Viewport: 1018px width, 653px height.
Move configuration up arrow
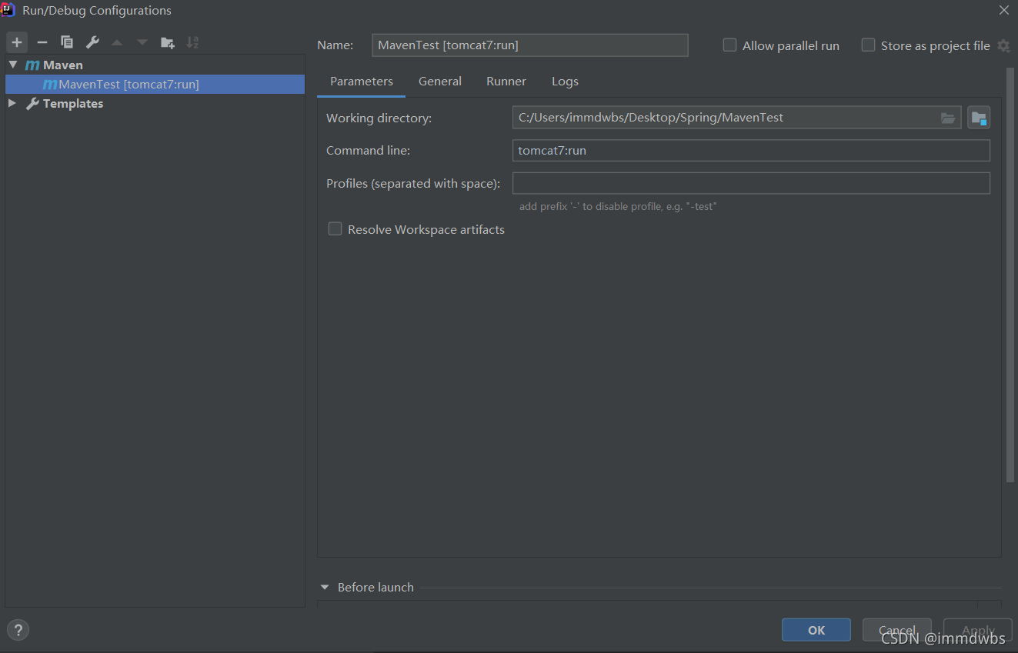pyautogui.click(x=117, y=42)
